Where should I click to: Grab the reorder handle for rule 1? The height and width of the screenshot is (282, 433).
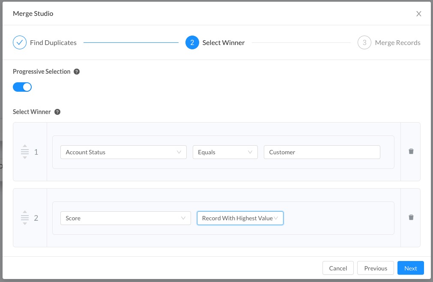pyautogui.click(x=25, y=152)
